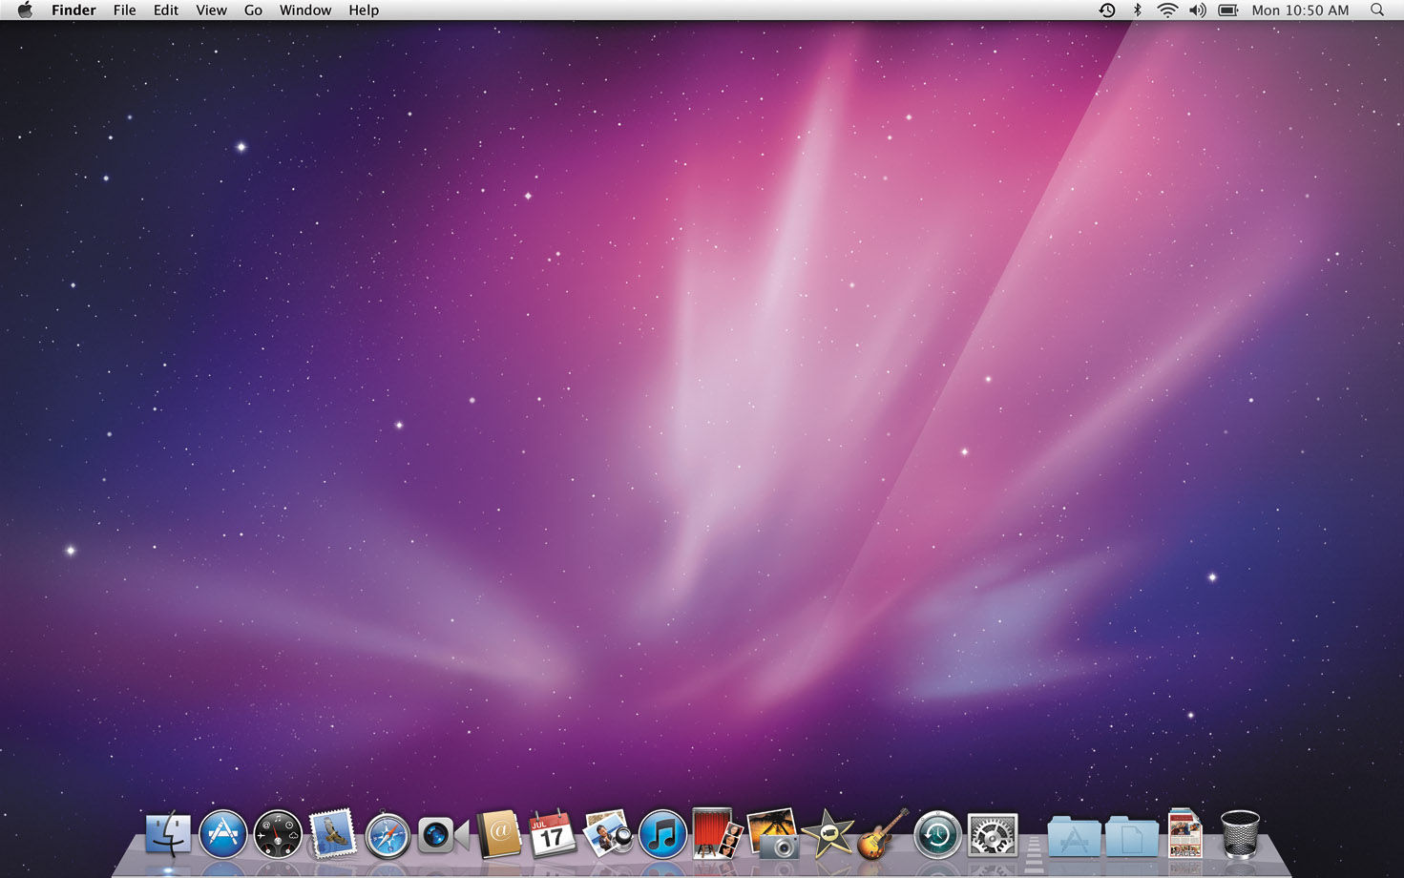The height and width of the screenshot is (878, 1404).
Task: Click the Spotlight search magnifier
Action: (1376, 10)
